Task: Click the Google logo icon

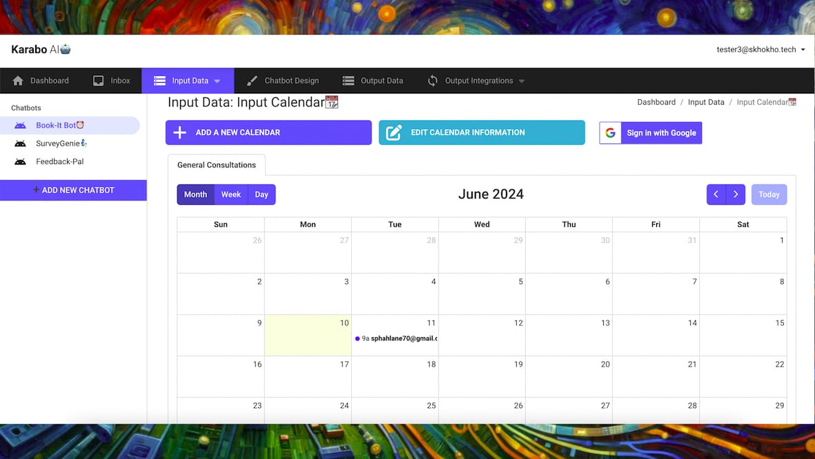Action: 610,133
